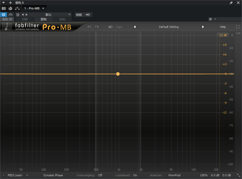Load previous preset with left arrow

(x=23, y=15)
